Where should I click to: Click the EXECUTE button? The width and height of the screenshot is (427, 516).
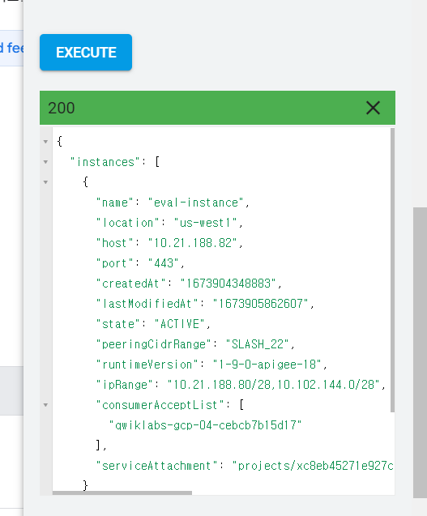pos(86,53)
